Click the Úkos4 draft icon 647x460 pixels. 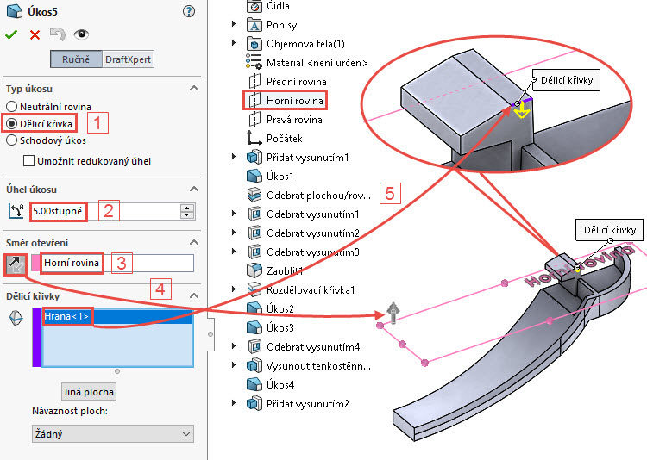click(x=254, y=384)
